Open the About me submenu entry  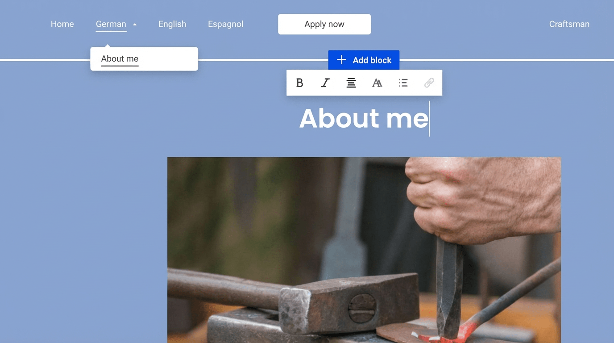coord(120,59)
